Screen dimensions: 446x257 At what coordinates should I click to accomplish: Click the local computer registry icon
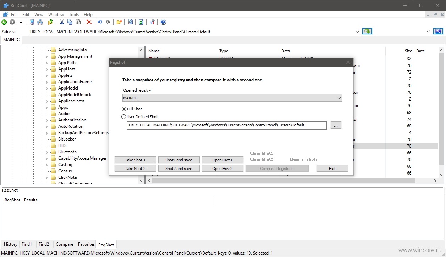pyautogui.click(x=32, y=22)
